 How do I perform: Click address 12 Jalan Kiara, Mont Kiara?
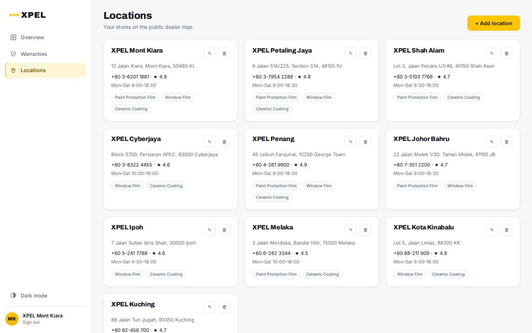[x=153, y=66]
